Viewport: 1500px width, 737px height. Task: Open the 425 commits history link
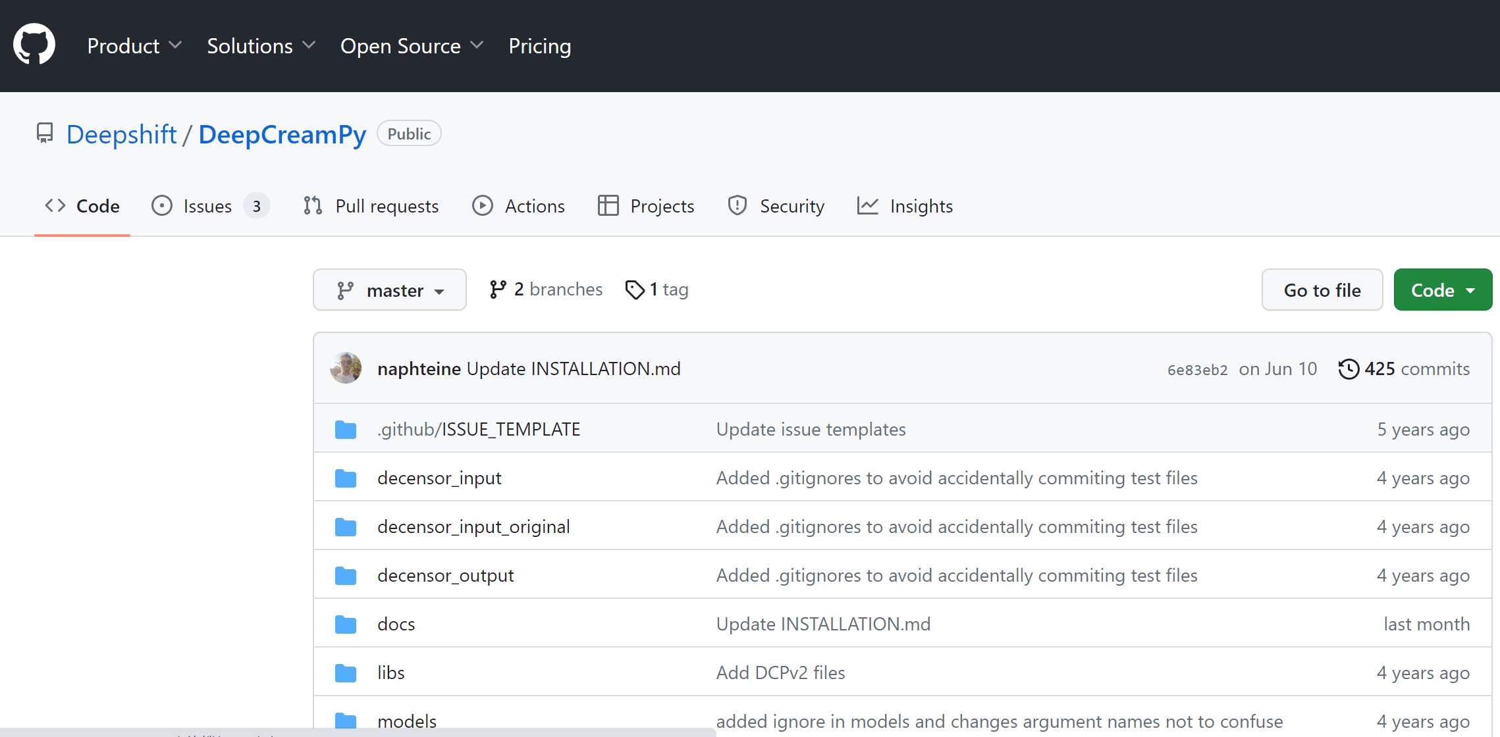coord(1404,368)
